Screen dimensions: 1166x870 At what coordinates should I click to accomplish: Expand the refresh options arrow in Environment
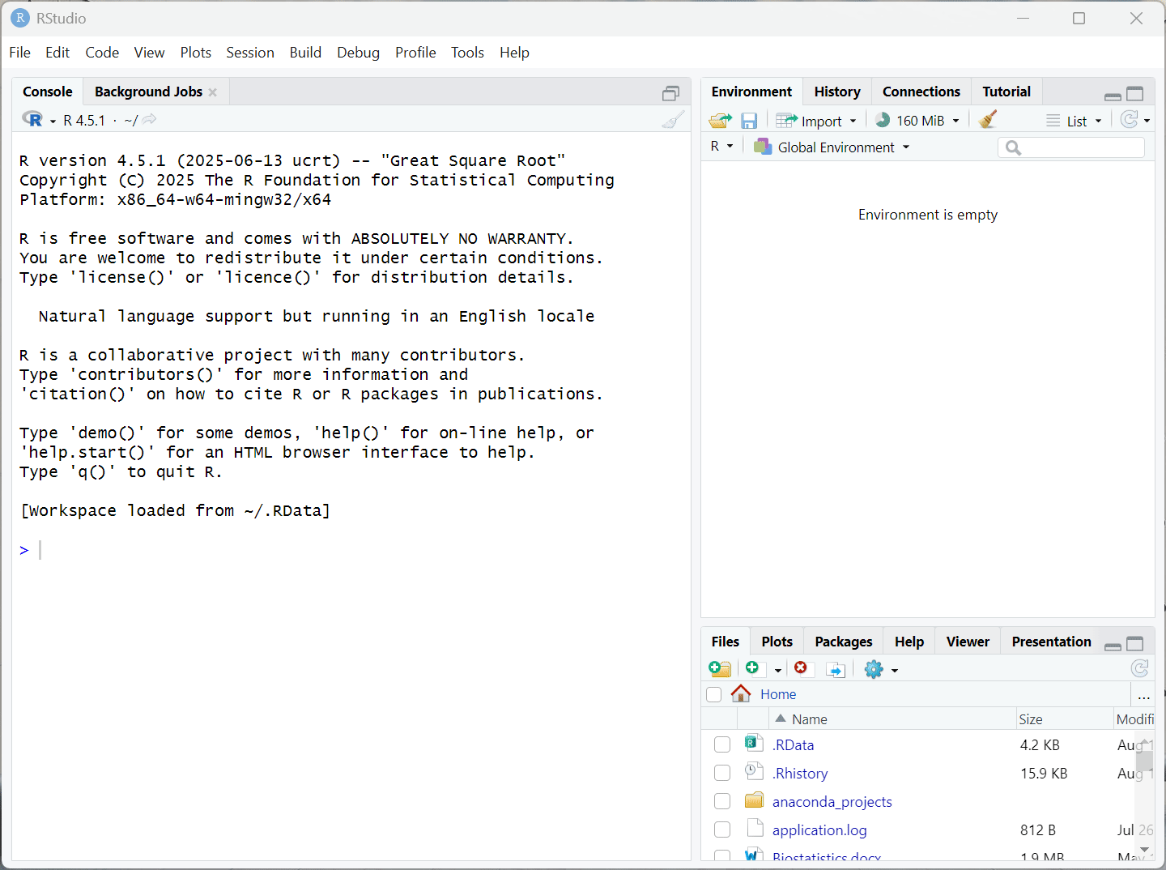[x=1147, y=122]
